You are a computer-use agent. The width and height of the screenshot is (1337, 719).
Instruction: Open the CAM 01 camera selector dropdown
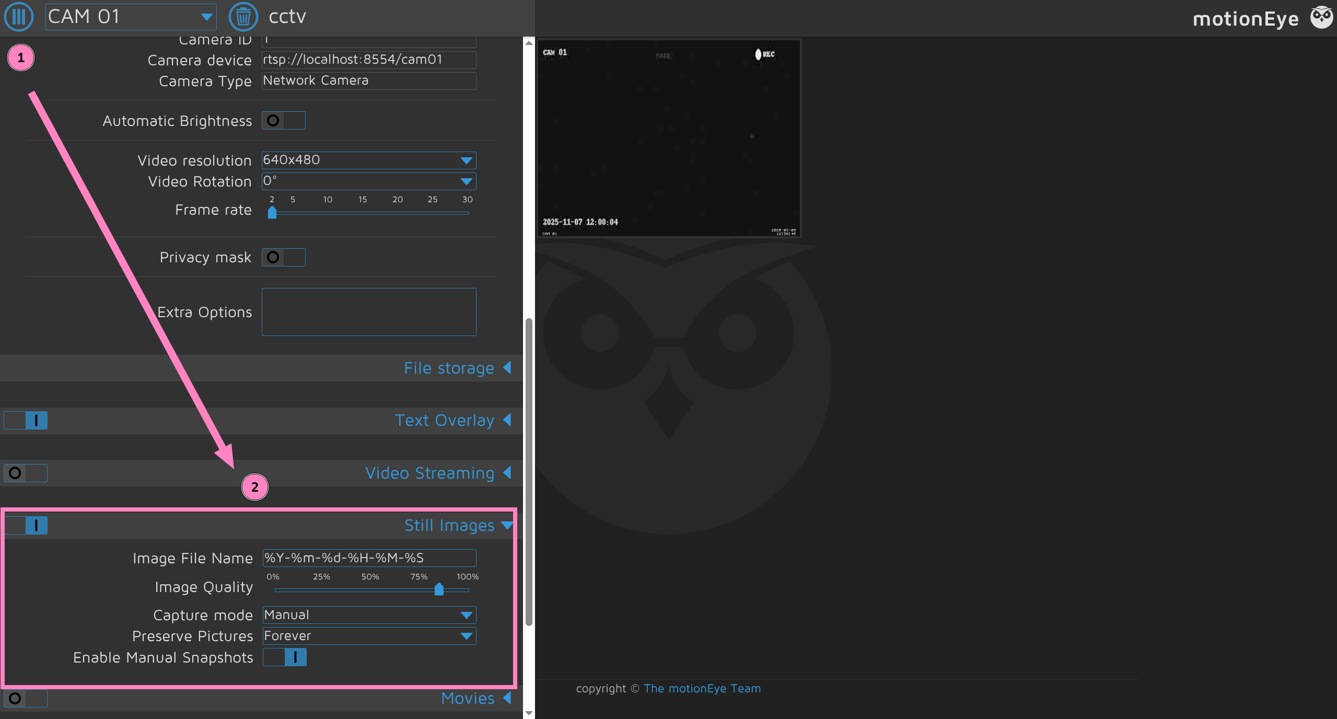131,17
